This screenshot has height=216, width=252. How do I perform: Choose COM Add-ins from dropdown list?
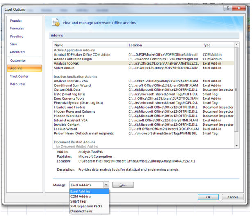click(81, 196)
